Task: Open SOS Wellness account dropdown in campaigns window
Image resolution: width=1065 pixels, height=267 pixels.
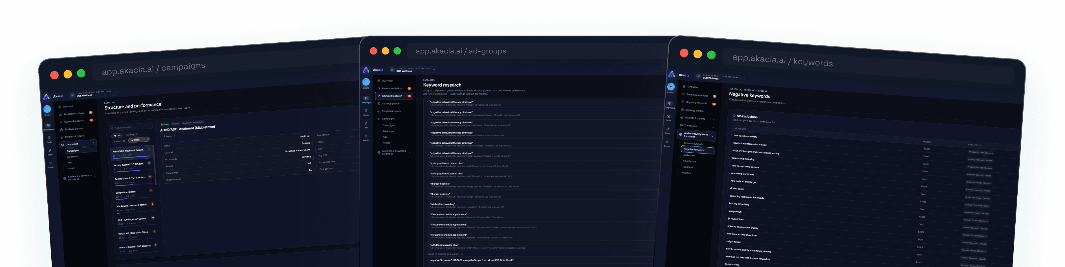Action: click(93, 93)
